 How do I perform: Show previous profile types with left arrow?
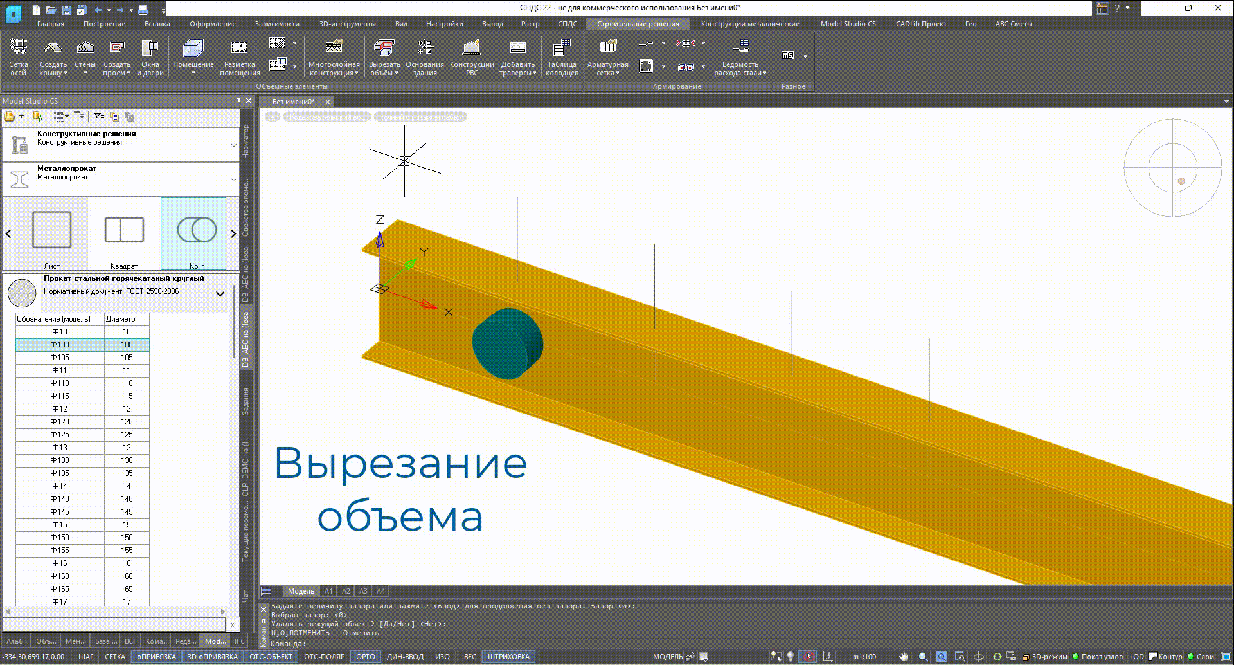click(8, 234)
